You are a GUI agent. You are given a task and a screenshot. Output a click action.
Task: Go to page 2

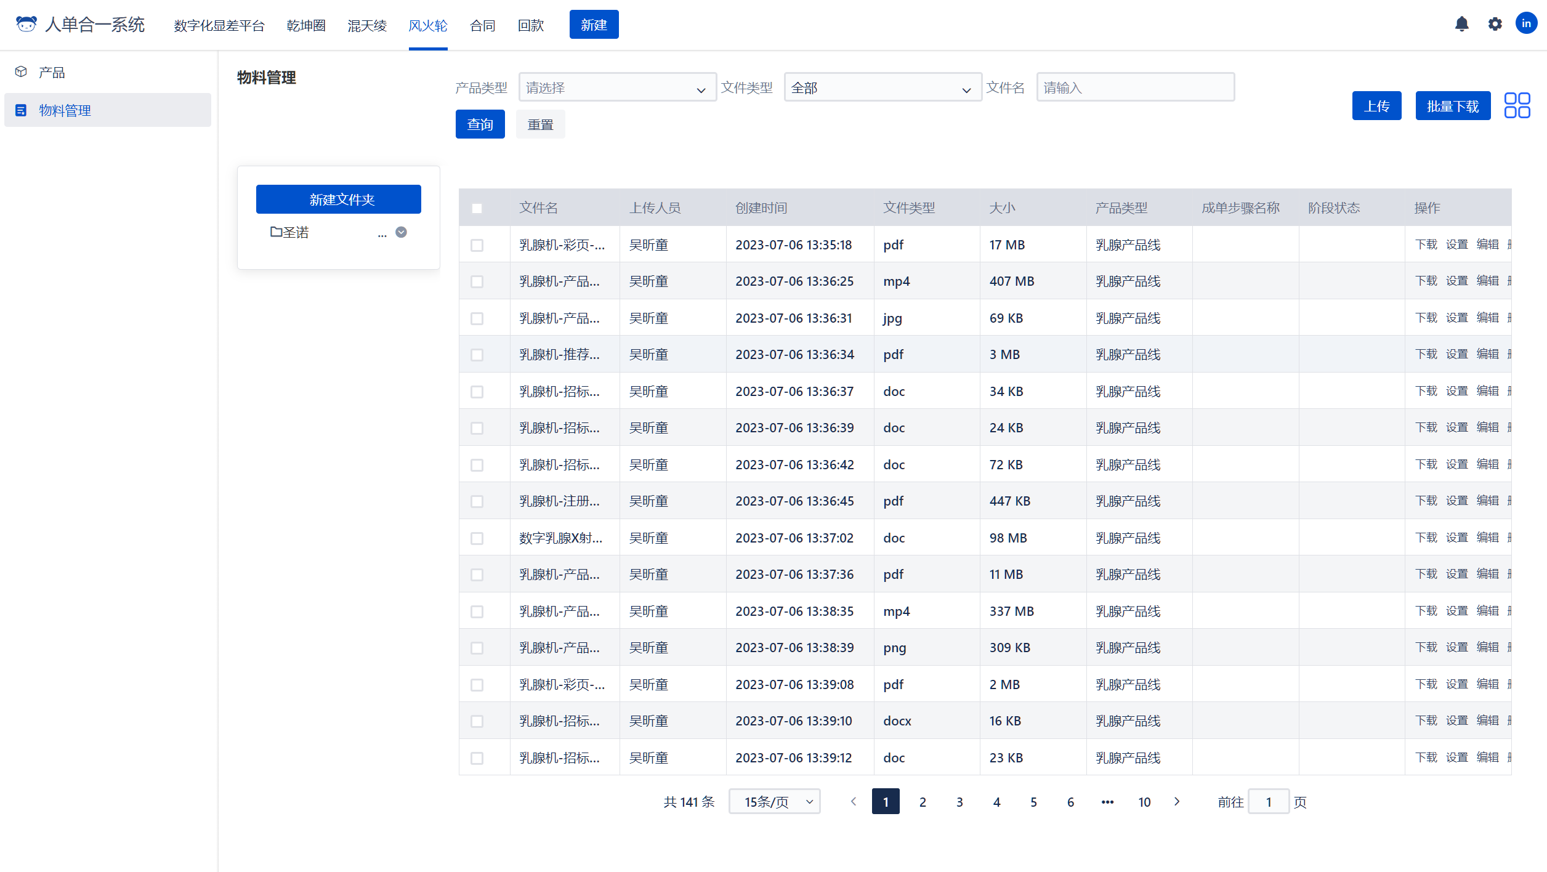coord(923,802)
